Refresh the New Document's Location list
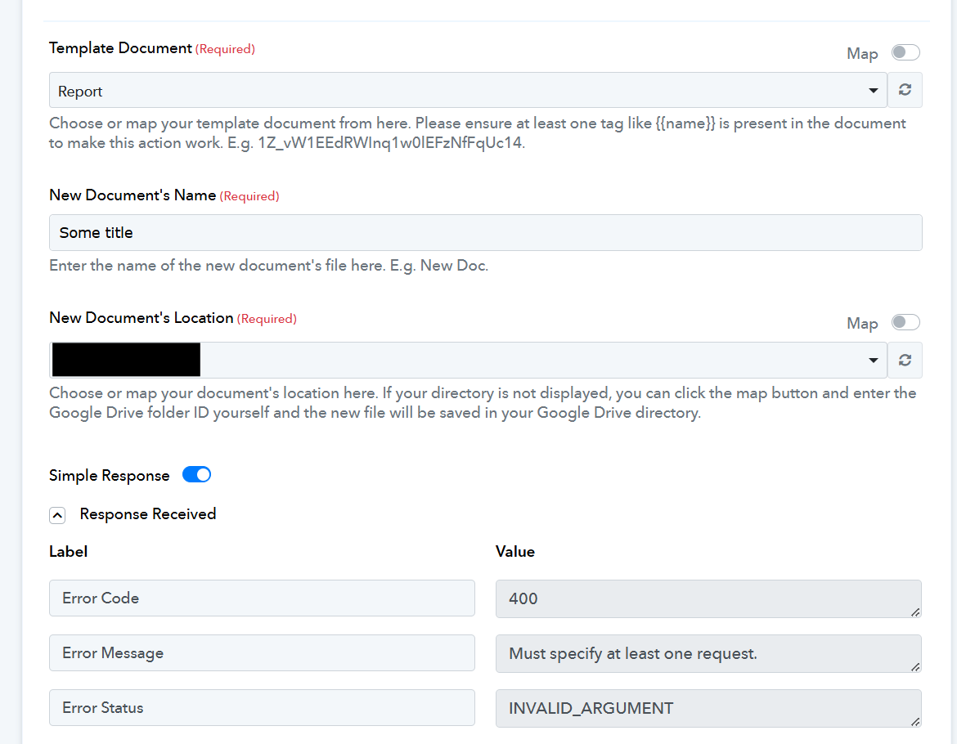 (905, 361)
